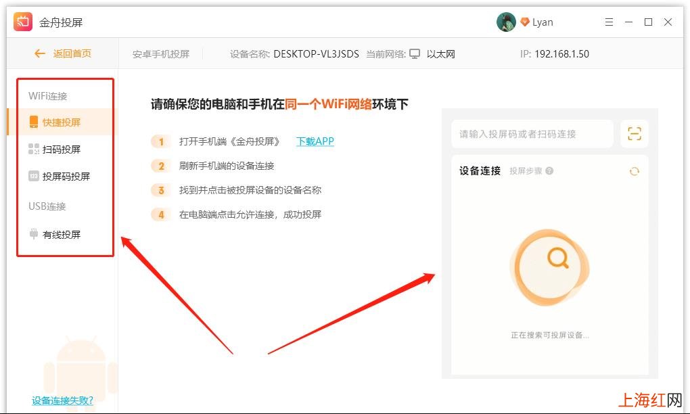Select the 快捷投屏 menu item

pyautogui.click(x=61, y=122)
